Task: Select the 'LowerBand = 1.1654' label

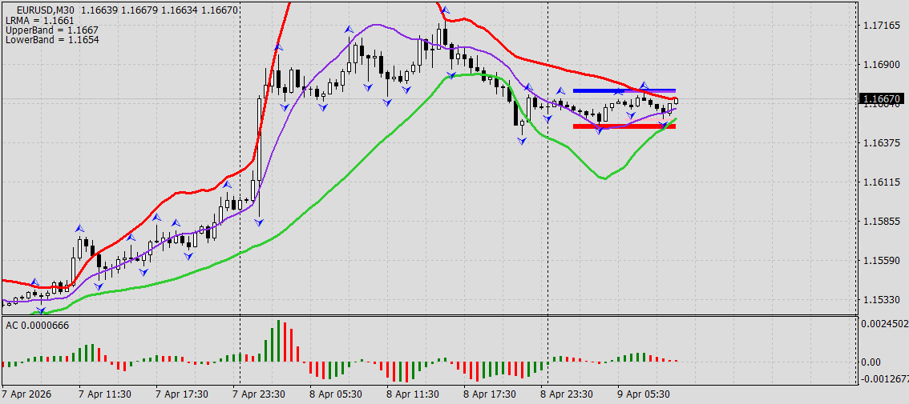Action: point(51,40)
